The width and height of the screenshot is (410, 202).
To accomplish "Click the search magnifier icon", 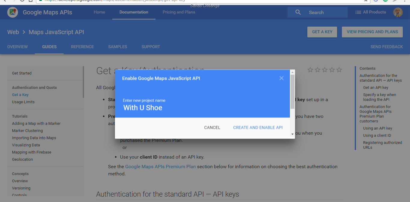I will click(298, 12).
